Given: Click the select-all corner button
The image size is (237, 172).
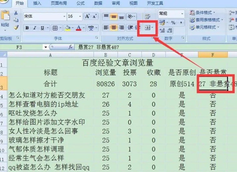Looking at the screenshot, I should point(3,55).
